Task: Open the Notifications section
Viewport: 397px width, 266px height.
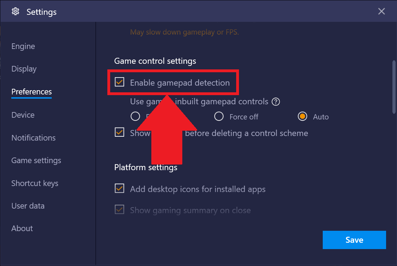Action: click(33, 138)
